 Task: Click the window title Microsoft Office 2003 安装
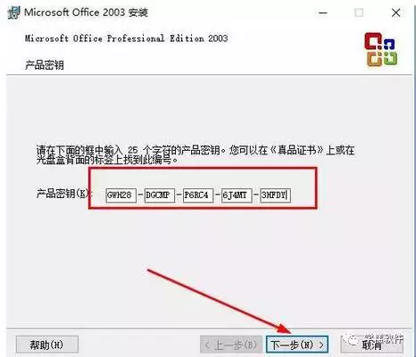pyautogui.click(x=86, y=12)
